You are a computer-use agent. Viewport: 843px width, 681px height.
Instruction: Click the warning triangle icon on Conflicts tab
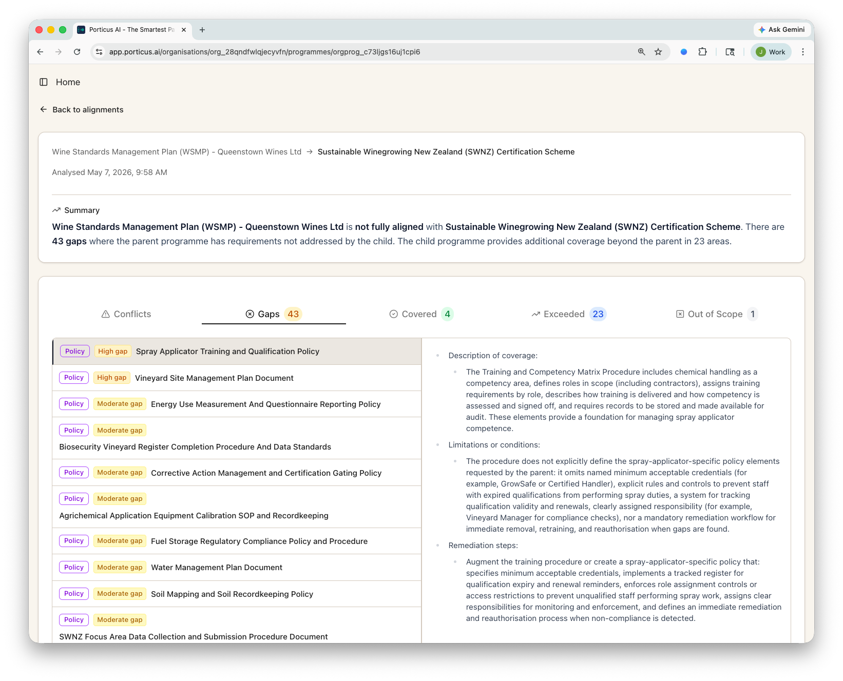point(106,314)
